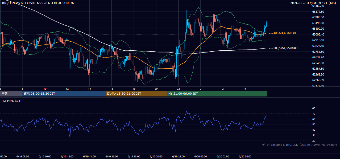Click the RSI axis level 40
The image size is (340, 159).
point(314,130)
